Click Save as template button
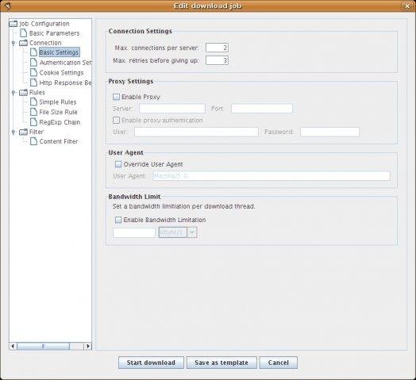Screen dimensions: 416x380 221,363
